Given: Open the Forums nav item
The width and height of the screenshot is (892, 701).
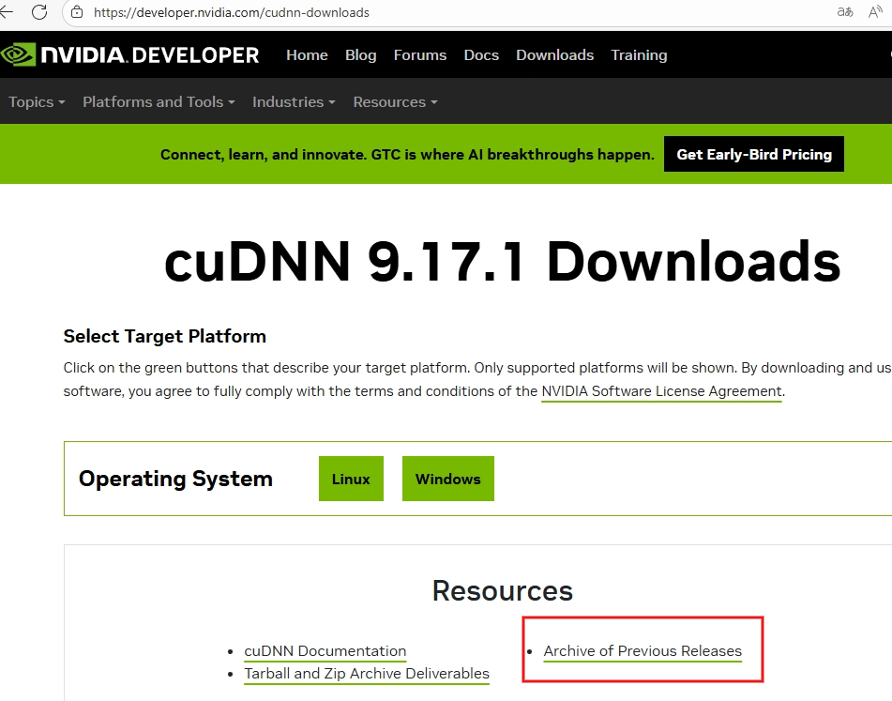Looking at the screenshot, I should point(420,55).
